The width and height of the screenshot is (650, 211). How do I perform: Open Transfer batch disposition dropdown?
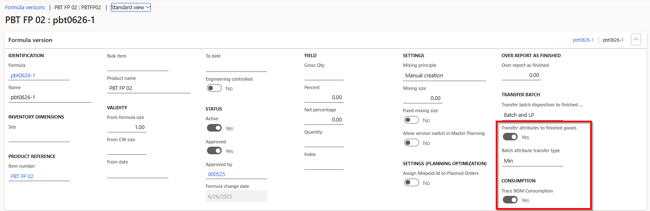tap(532, 115)
